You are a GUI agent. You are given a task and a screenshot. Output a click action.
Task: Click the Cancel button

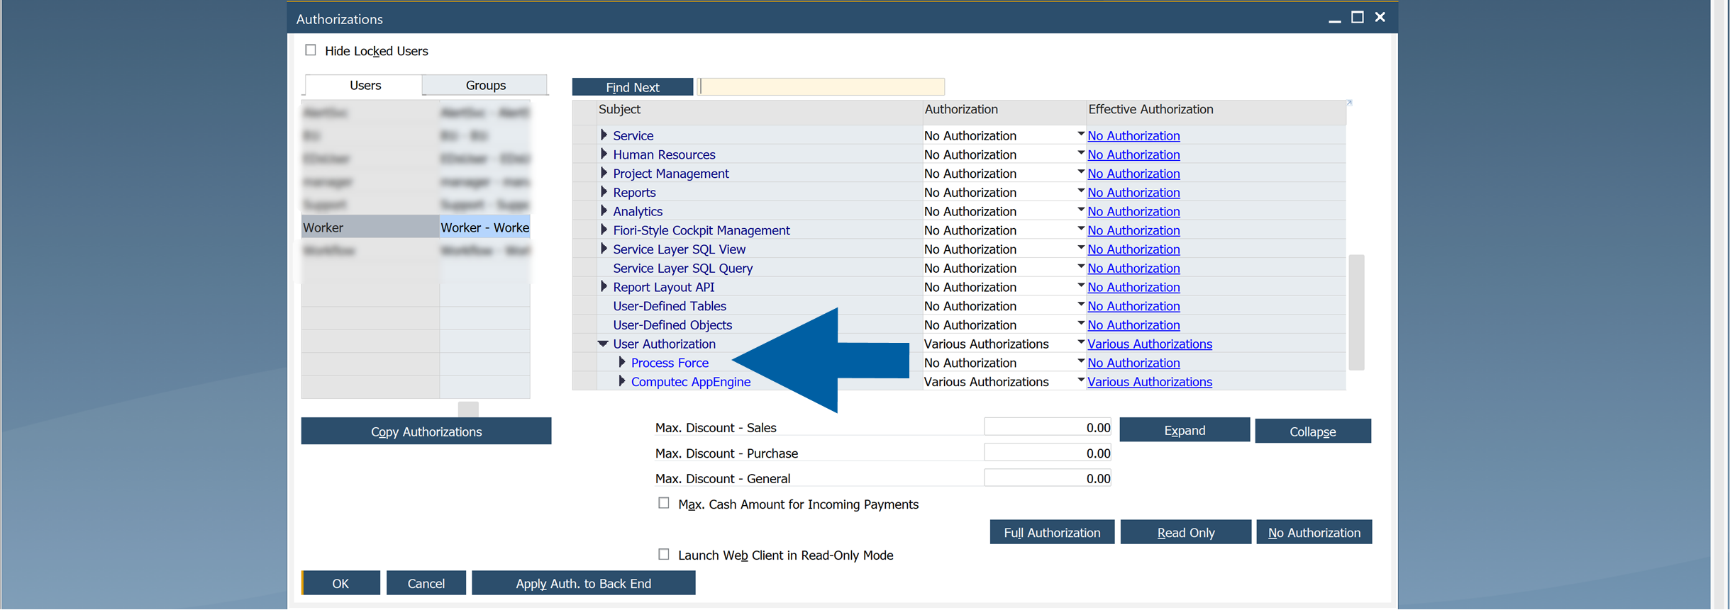click(x=426, y=583)
